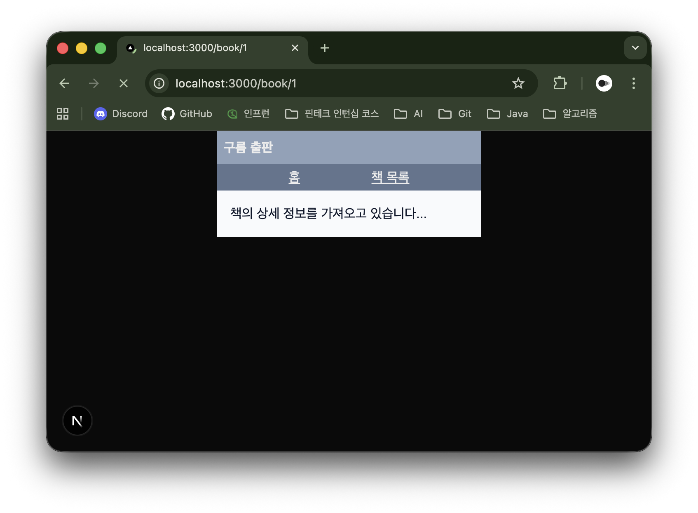View site information icon in address bar
Screen dimensions: 698x513
click(x=159, y=84)
